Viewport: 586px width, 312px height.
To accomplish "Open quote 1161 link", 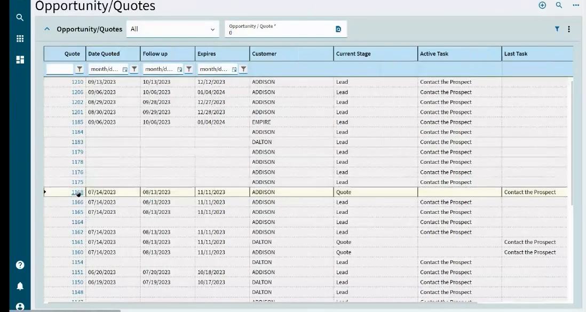I will [x=77, y=242].
